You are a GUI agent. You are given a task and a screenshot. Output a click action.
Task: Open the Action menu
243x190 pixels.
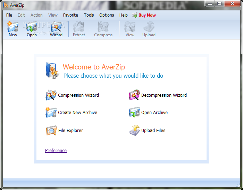[x=36, y=15]
